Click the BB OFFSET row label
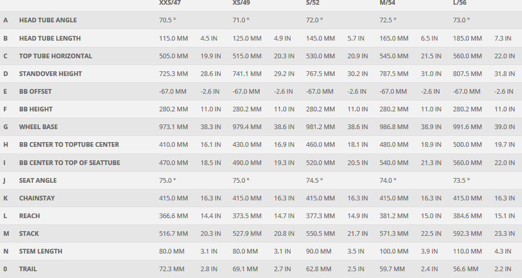 (x=35, y=92)
